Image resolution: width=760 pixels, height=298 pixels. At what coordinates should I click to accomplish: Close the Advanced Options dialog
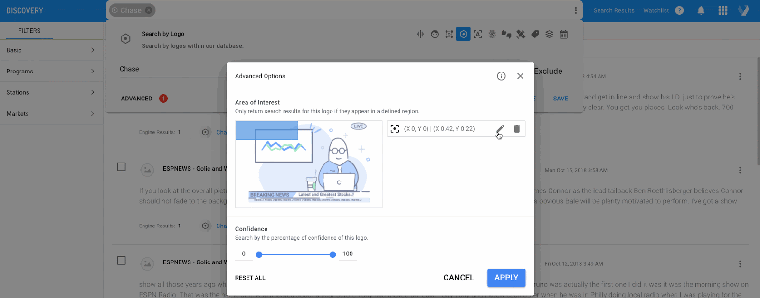(520, 76)
